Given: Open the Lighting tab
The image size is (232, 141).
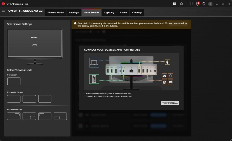Looking at the screenshot, I should (109, 12).
